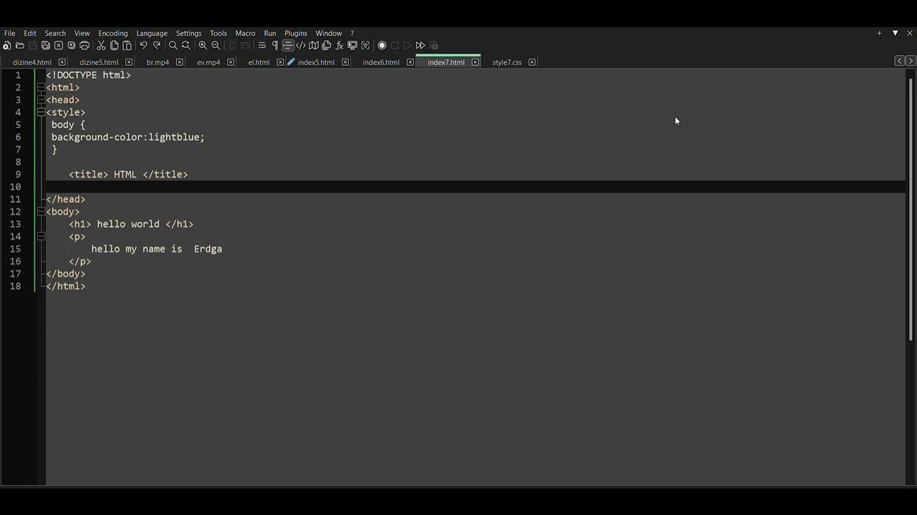917x515 pixels.
Task: Open the Language menu
Action: tap(152, 33)
